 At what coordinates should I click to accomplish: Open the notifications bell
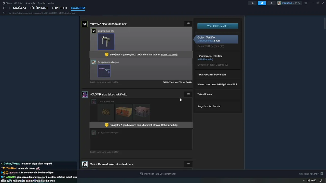click(271, 3)
